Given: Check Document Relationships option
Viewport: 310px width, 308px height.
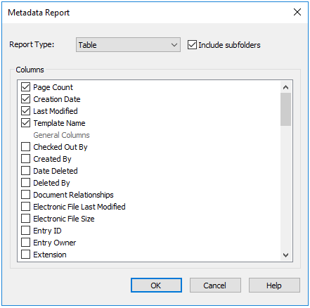Looking at the screenshot, I should [25, 195].
